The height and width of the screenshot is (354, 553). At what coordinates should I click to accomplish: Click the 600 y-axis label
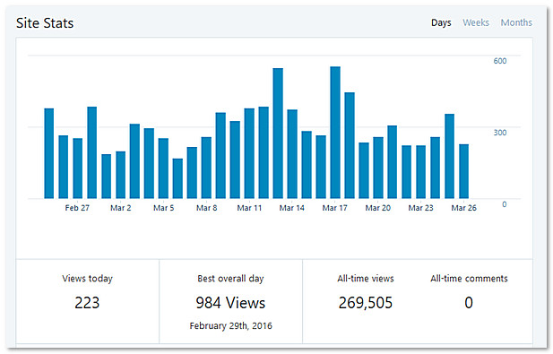click(x=500, y=61)
